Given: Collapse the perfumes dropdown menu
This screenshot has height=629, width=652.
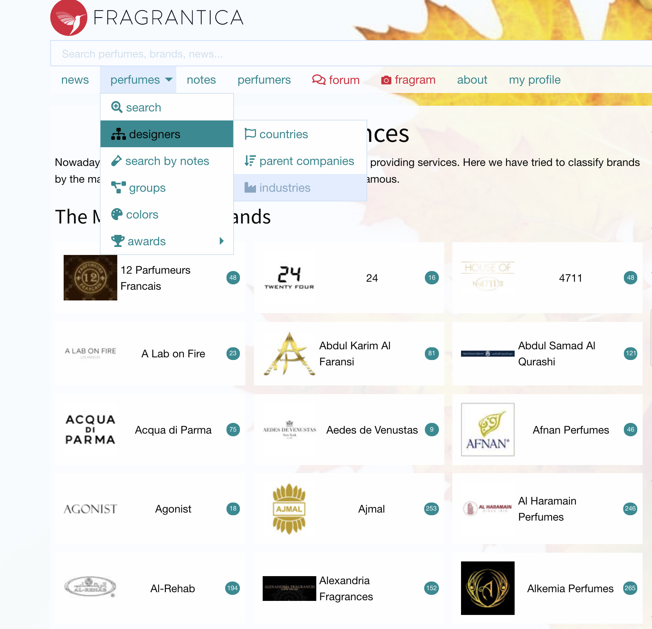Looking at the screenshot, I should tap(138, 80).
